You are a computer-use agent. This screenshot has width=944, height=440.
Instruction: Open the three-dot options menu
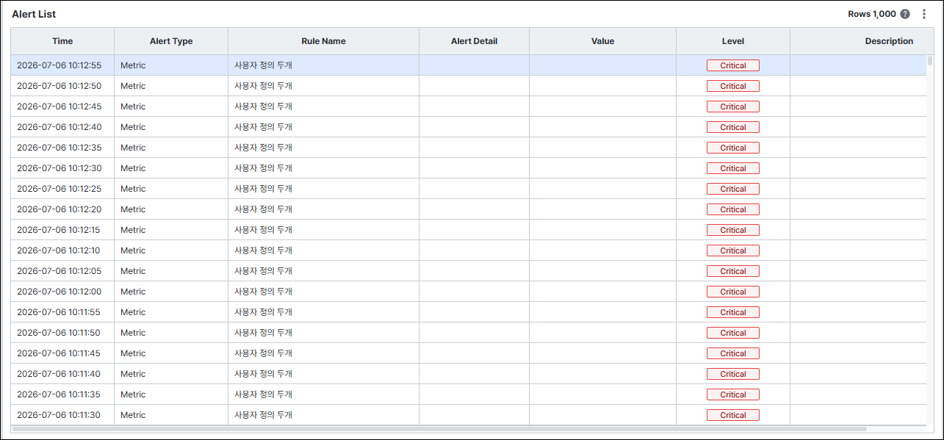tap(924, 14)
